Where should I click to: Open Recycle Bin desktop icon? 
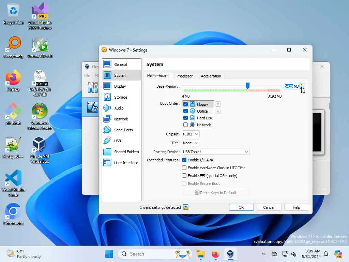pos(13,14)
